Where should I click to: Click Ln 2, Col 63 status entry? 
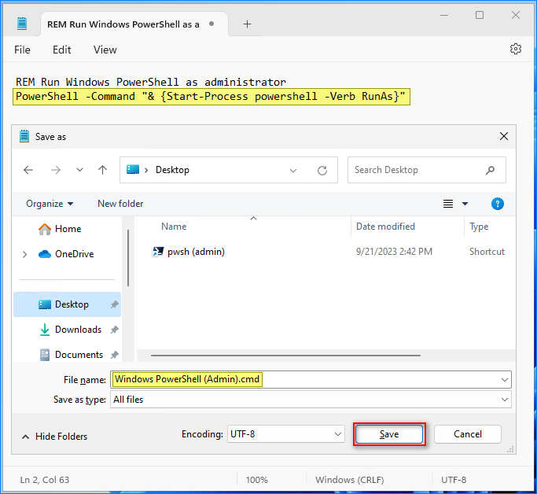coord(45,480)
